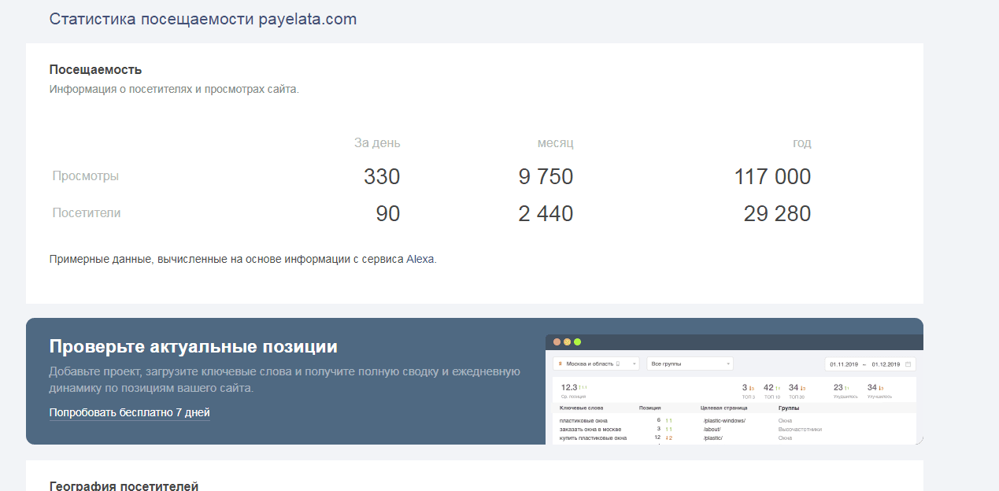This screenshot has width=999, height=491.
Task: Click the "Проверьте актуальные позиции" banner heading
Action: 193,346
